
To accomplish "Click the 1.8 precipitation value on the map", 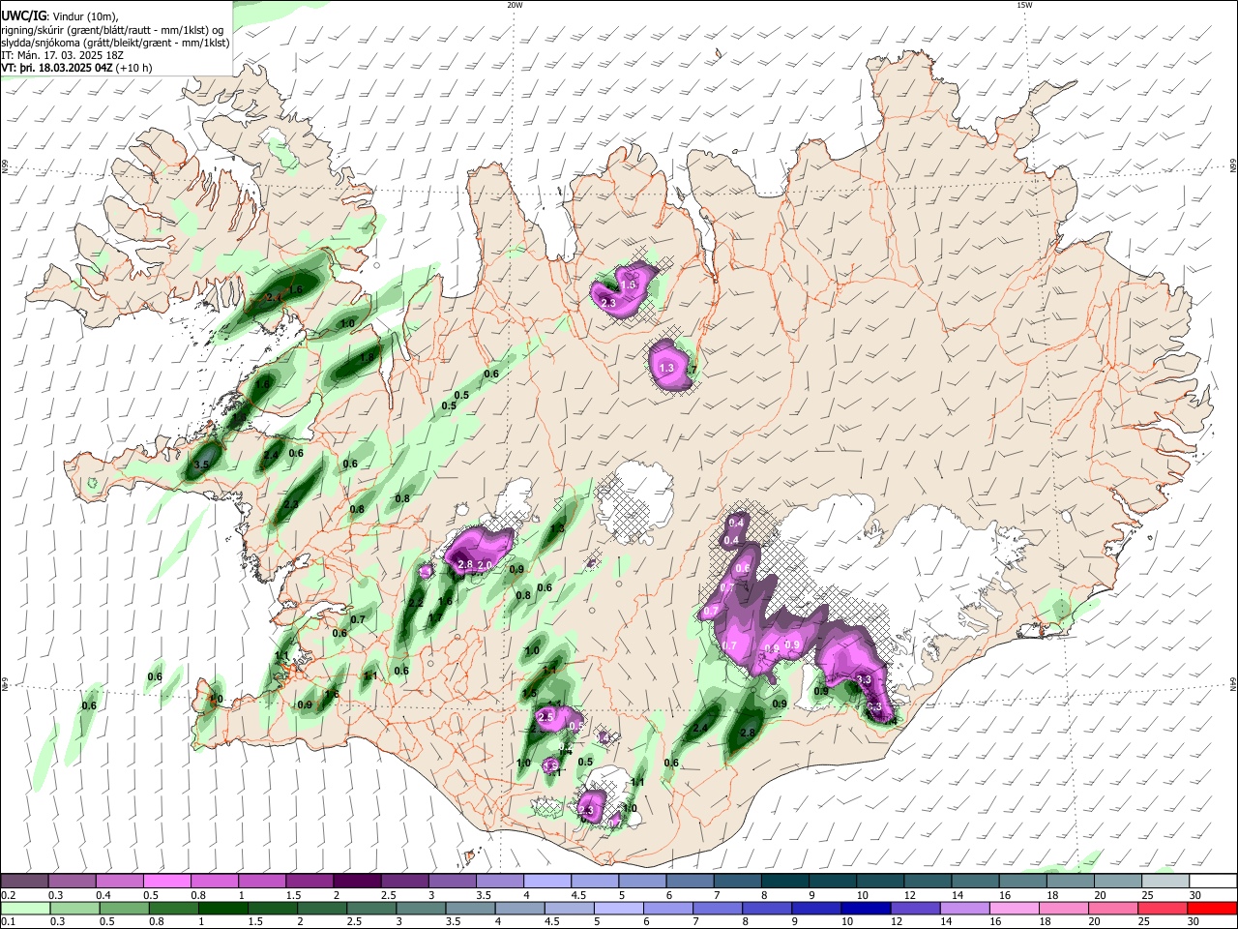I will (367, 357).
